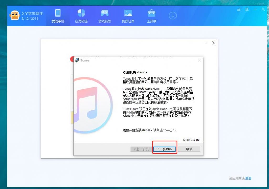Click the pencil feedback icon in title bar
Viewport: 269px width, 189px height.
[239, 9]
